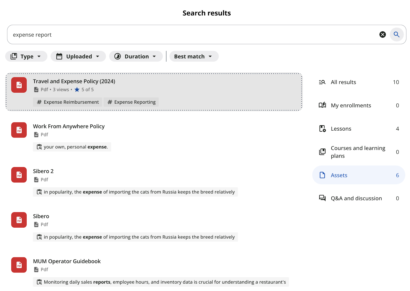Open the Best match sort dropdown
Screen dimensions: 410x291
[x=194, y=56]
